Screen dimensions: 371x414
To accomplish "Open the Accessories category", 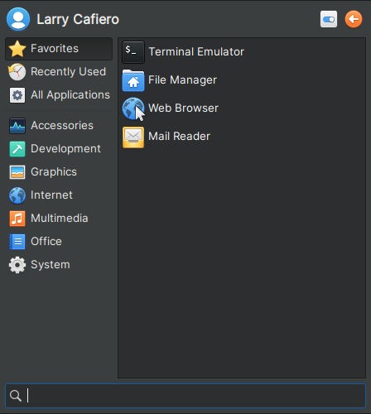I will [59, 126].
